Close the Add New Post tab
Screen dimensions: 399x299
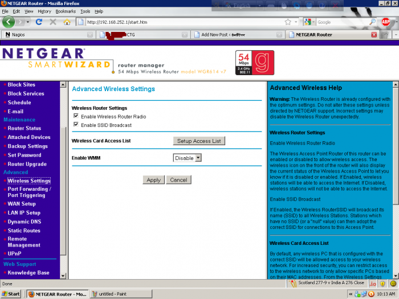click(x=279, y=35)
